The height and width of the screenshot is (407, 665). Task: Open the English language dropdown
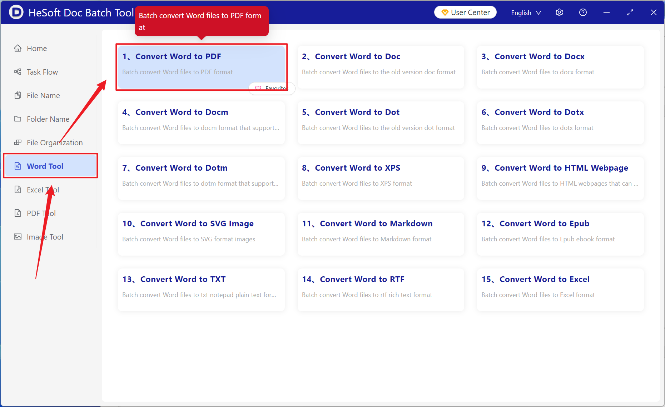[x=526, y=12]
